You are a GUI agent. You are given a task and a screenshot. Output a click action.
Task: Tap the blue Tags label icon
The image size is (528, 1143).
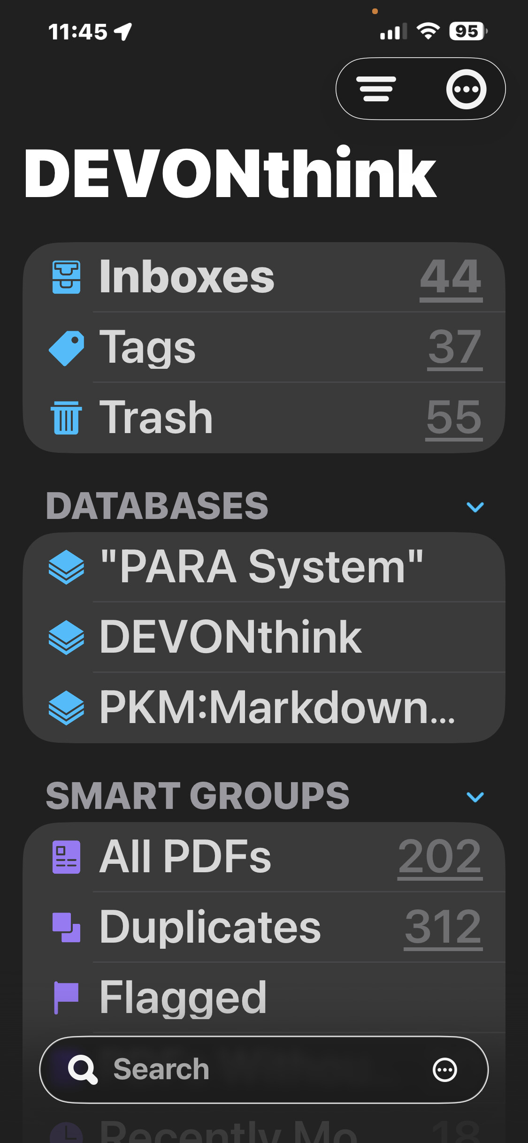[66, 348]
